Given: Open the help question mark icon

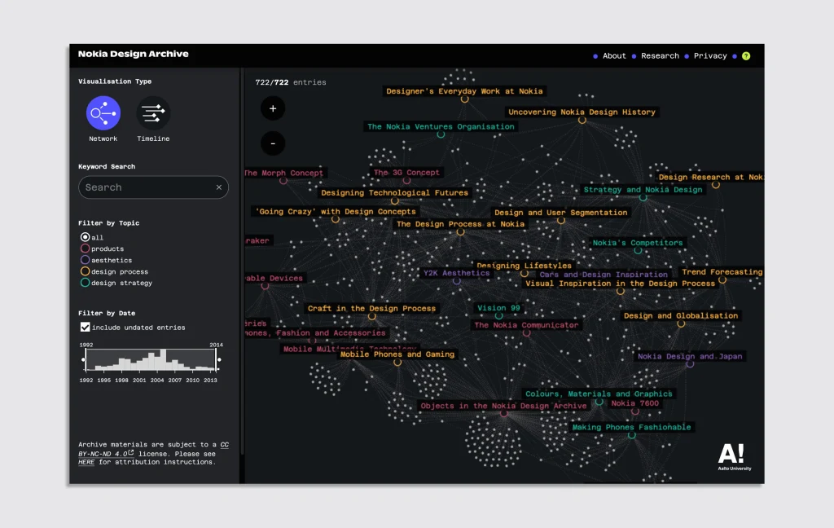Looking at the screenshot, I should click(x=746, y=56).
